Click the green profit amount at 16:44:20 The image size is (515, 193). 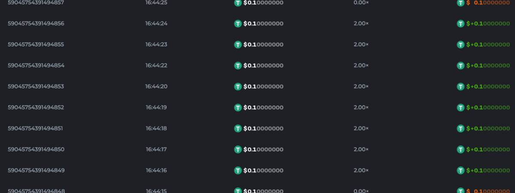tap(488, 87)
